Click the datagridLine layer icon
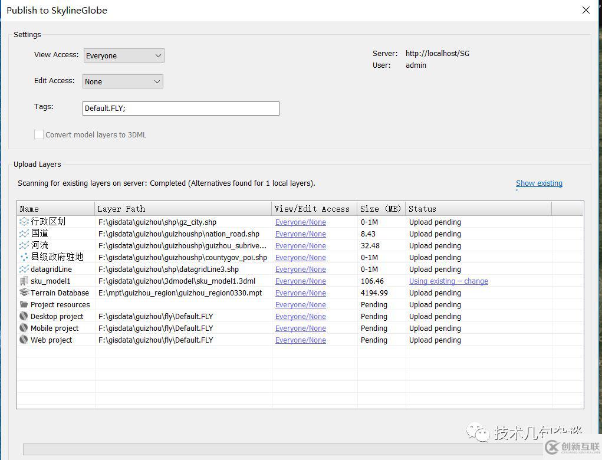 point(24,269)
